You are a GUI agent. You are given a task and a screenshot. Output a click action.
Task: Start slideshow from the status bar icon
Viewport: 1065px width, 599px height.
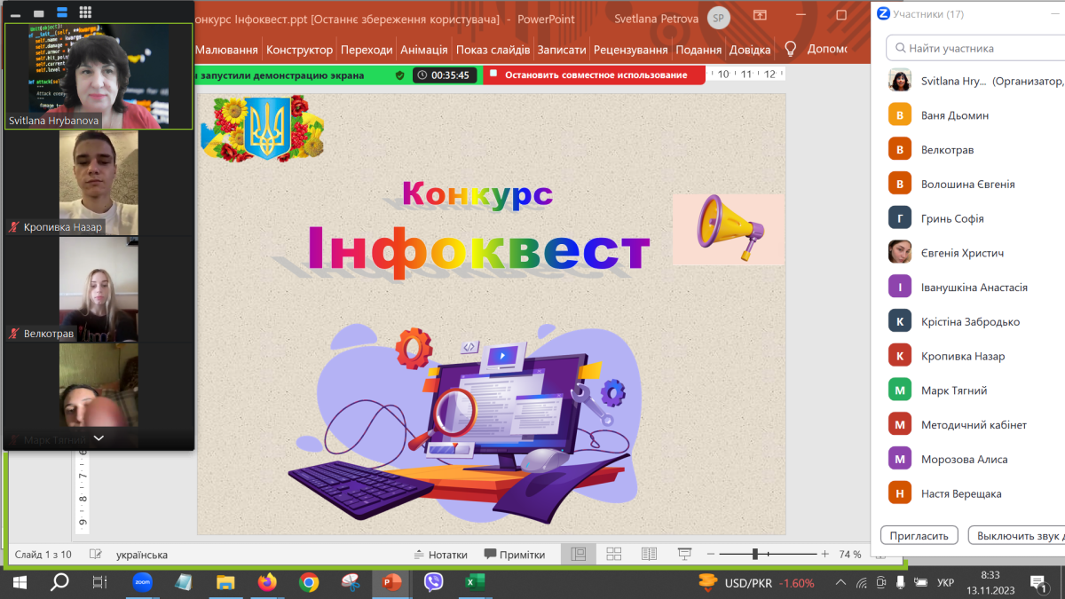point(684,555)
